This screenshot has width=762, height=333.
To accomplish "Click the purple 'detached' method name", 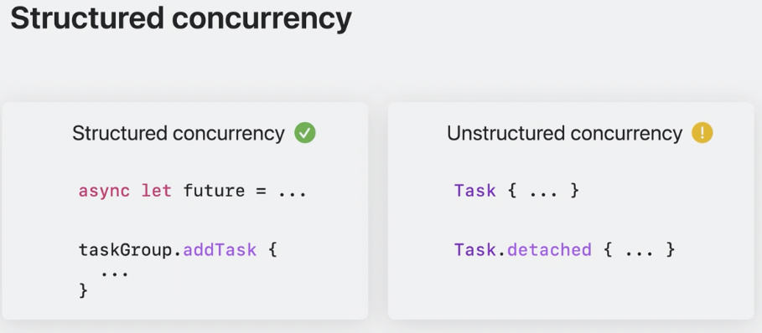I will (x=549, y=249).
